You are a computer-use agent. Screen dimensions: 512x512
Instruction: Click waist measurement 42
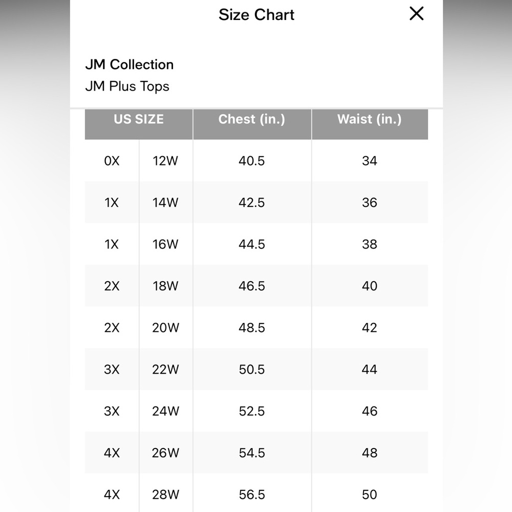[x=369, y=328]
